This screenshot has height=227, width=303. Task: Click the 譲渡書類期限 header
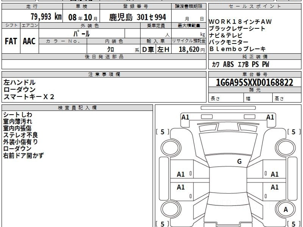[x=189, y=7]
